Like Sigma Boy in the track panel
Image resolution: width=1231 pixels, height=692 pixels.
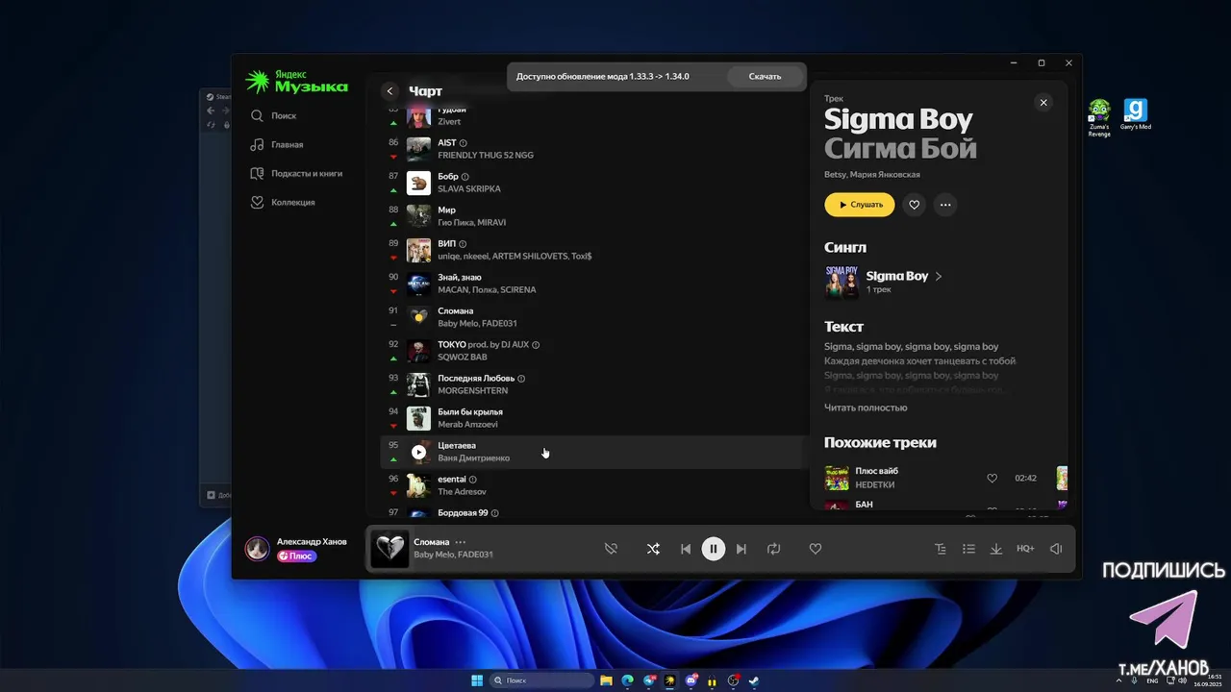point(915,205)
